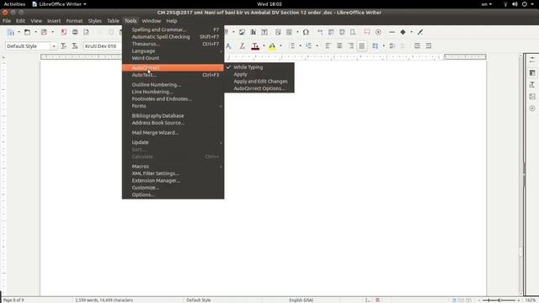Click the system volume icon
The width and height of the screenshot is (539, 303).
pos(515,4)
